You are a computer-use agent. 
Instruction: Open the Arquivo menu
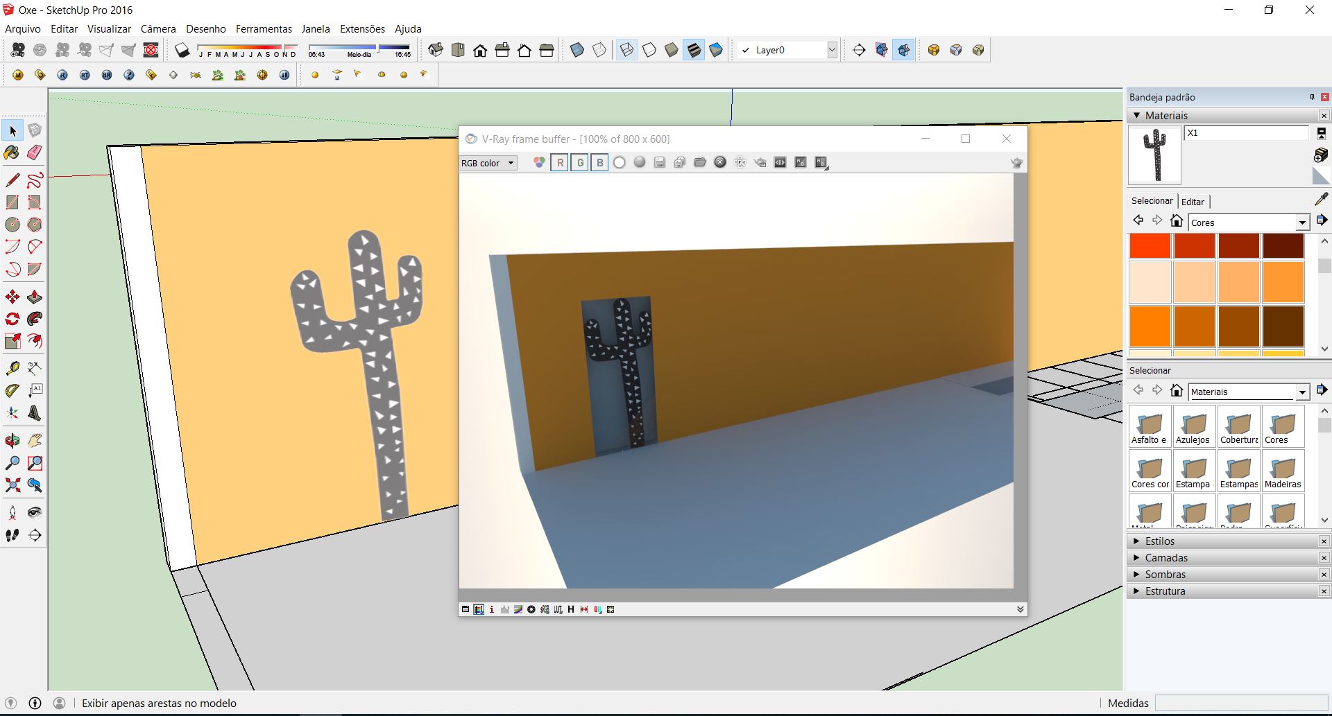click(23, 28)
